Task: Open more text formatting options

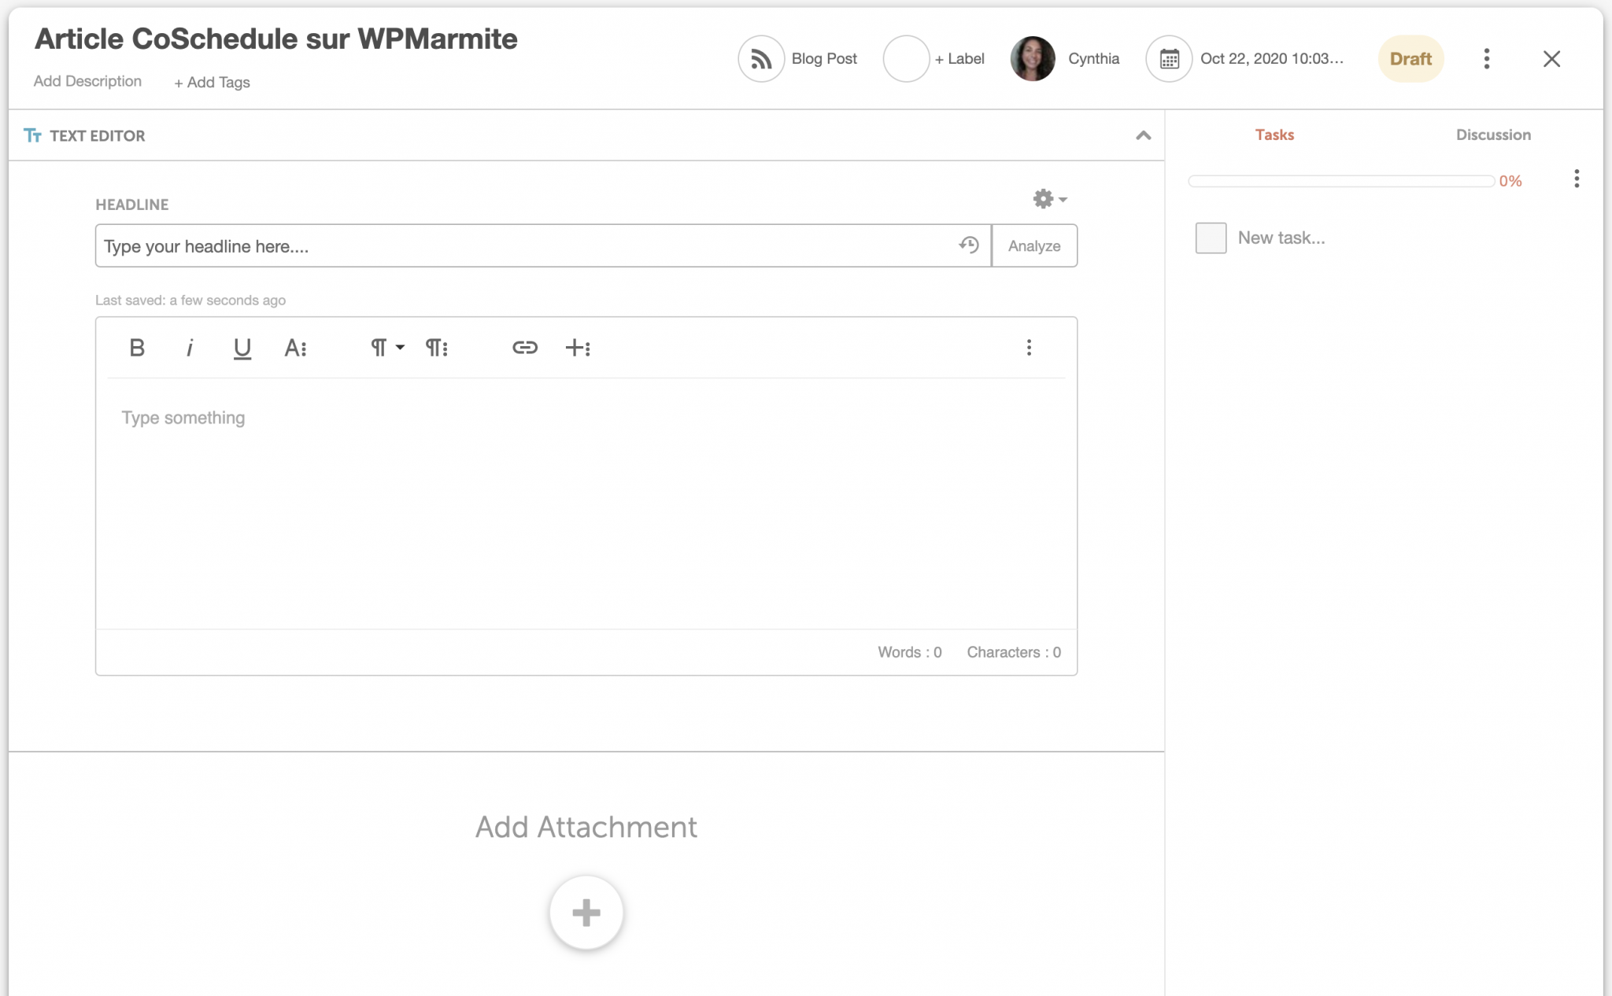Action: click(295, 348)
